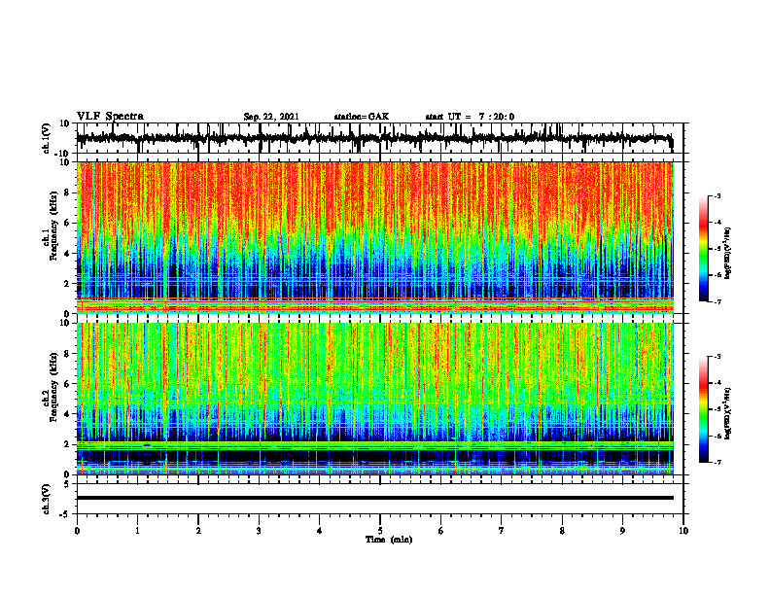Viewport: 770px width, 595px height.
Task: Click the ch.2 spectrogram panel
Action: tap(375, 399)
